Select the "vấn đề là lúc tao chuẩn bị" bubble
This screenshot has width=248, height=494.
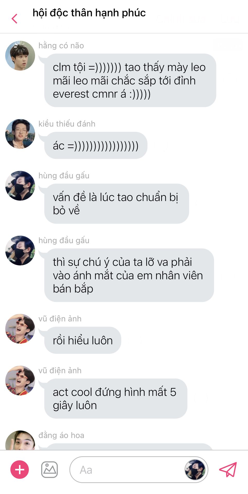tap(117, 204)
